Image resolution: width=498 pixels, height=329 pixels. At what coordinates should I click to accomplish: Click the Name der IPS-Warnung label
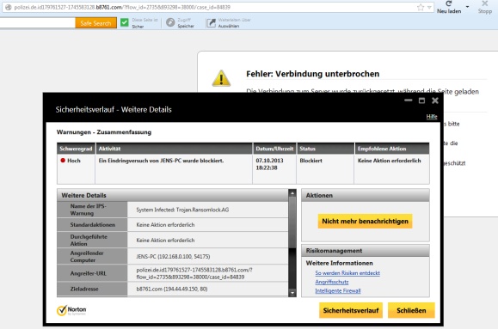pos(89,210)
